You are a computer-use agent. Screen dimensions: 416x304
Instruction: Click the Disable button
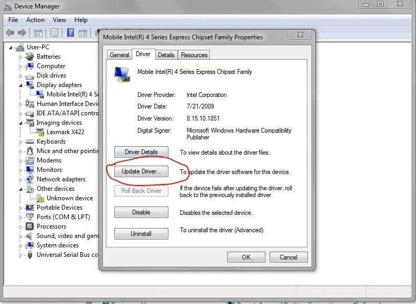[x=141, y=212]
